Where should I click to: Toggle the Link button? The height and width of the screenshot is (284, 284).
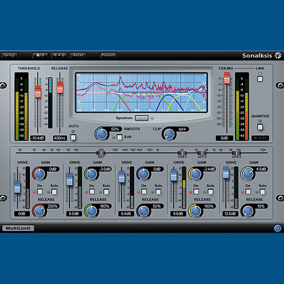coord(260,79)
